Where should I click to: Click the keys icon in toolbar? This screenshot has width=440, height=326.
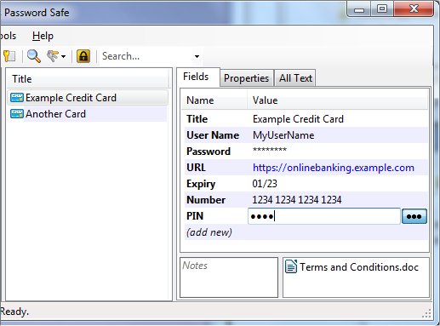tap(53, 56)
